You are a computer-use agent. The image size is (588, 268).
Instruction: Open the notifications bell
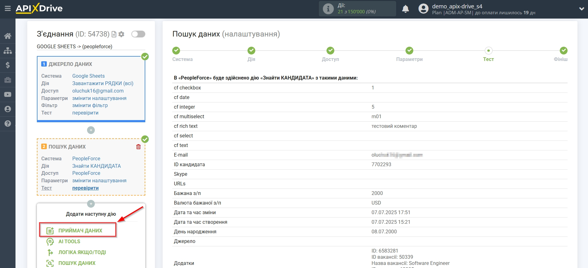coord(406,9)
